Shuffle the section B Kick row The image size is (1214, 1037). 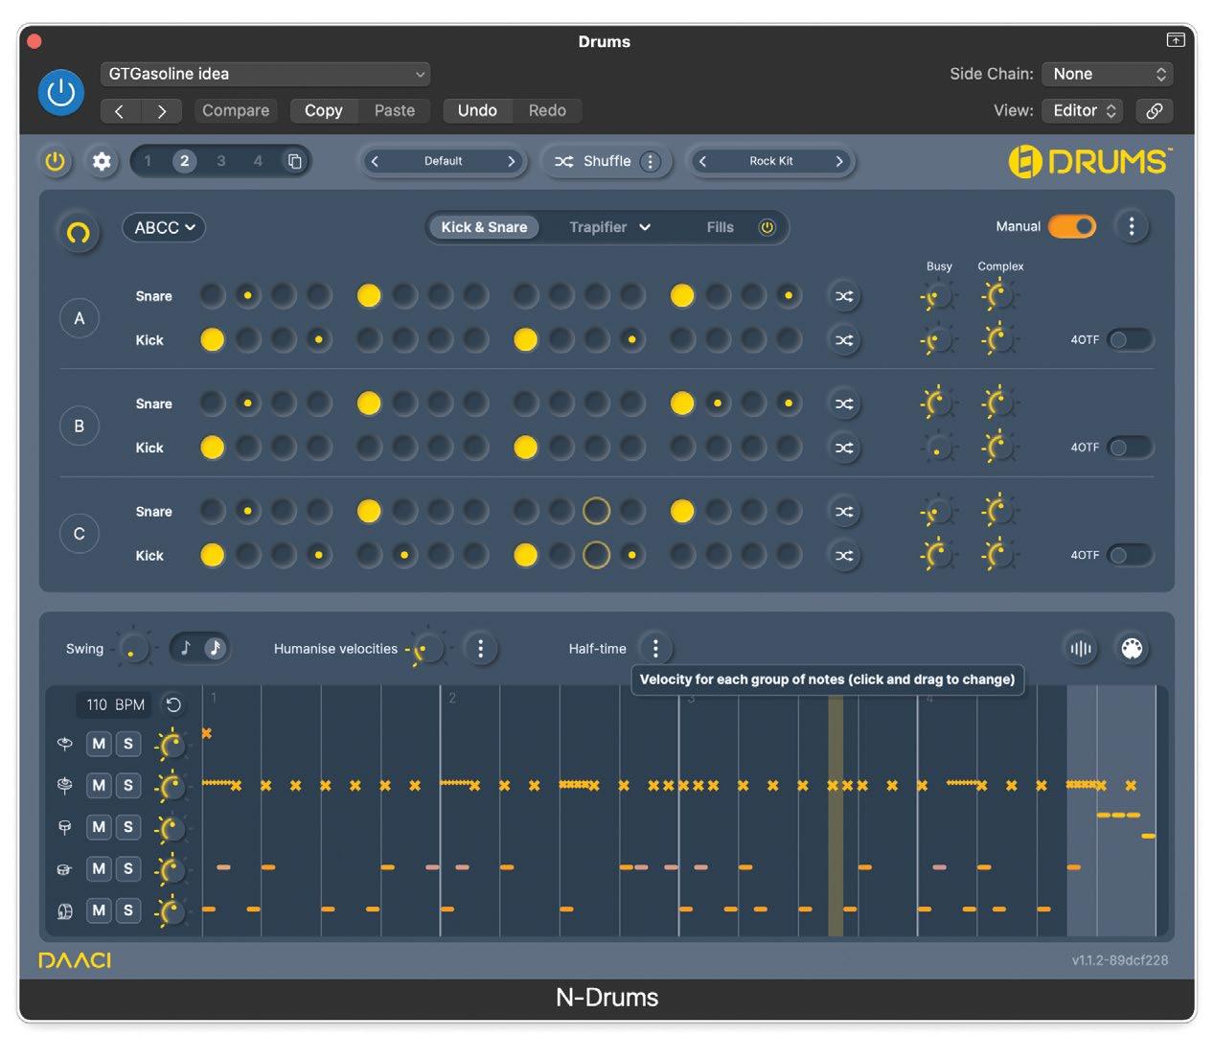(844, 448)
